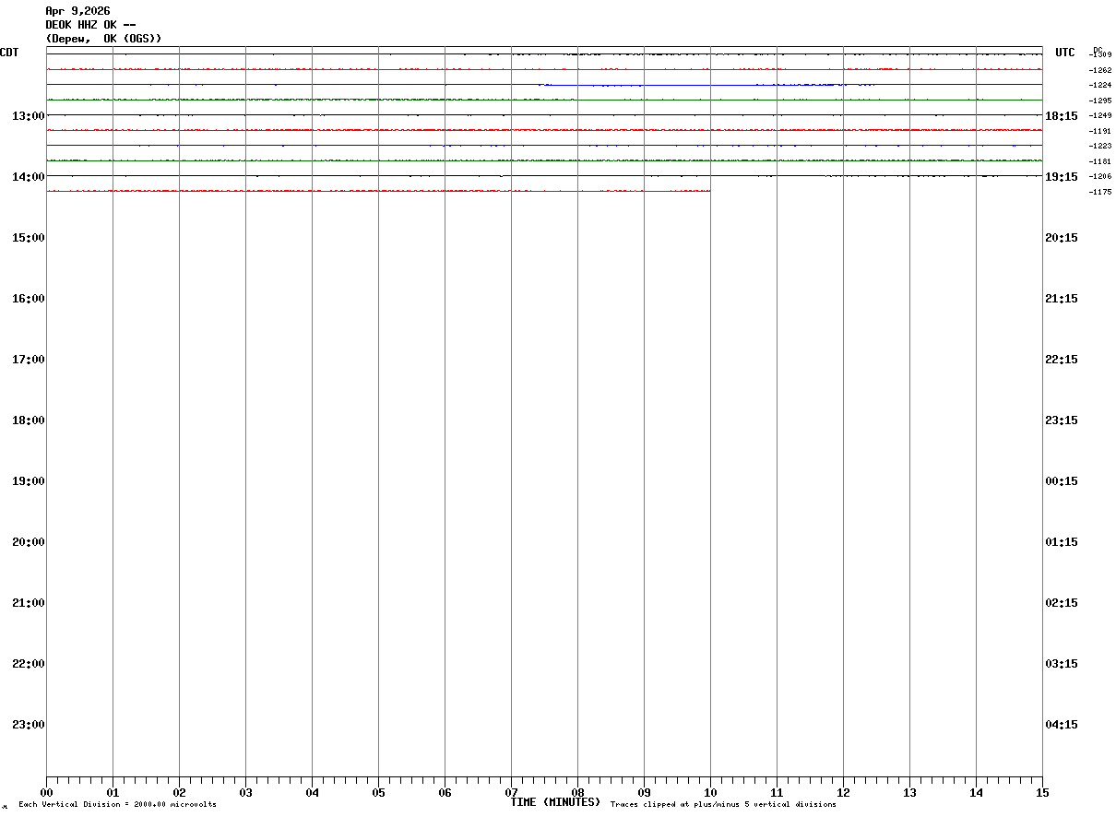The width and height of the screenshot is (1116, 817).
Task: Click the "01:15" UTC time label
Action: [x=1062, y=541]
